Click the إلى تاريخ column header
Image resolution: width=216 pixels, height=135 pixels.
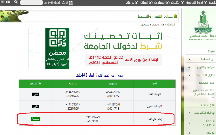(x=73, y=84)
